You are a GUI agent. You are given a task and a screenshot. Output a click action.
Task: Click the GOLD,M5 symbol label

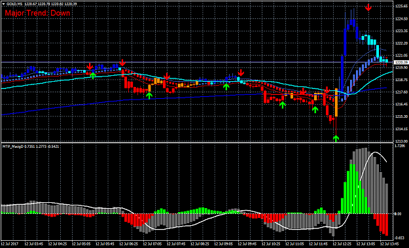coord(14,4)
